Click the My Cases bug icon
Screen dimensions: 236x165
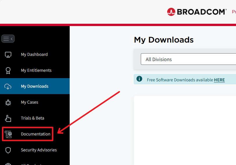(8, 102)
